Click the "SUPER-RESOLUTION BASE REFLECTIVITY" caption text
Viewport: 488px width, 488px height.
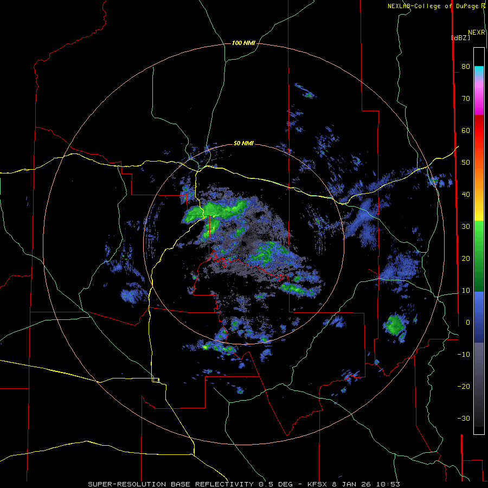tap(171, 484)
